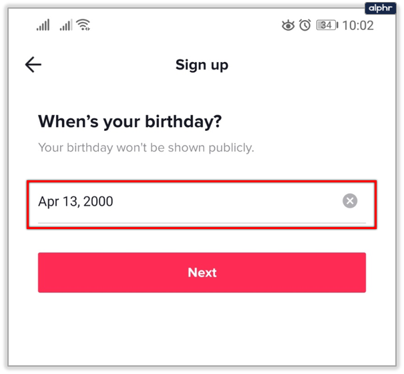Tap the battery percentage number 34
Viewport: 404px width, 374px height.
[326, 25]
